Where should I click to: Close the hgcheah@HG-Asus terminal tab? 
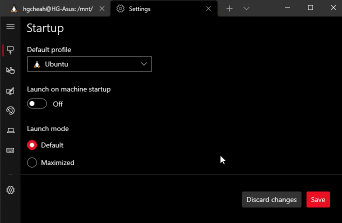(x=102, y=8)
